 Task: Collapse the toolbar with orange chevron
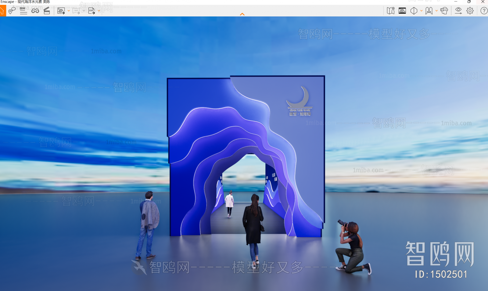(x=242, y=14)
